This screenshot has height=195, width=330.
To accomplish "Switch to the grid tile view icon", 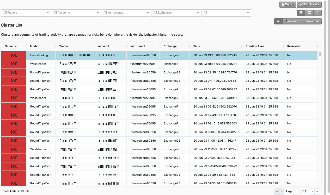I will click(x=309, y=12).
